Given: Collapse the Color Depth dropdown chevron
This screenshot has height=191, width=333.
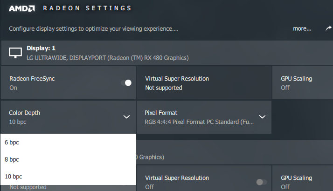Looking at the screenshot, I should coord(126,117).
